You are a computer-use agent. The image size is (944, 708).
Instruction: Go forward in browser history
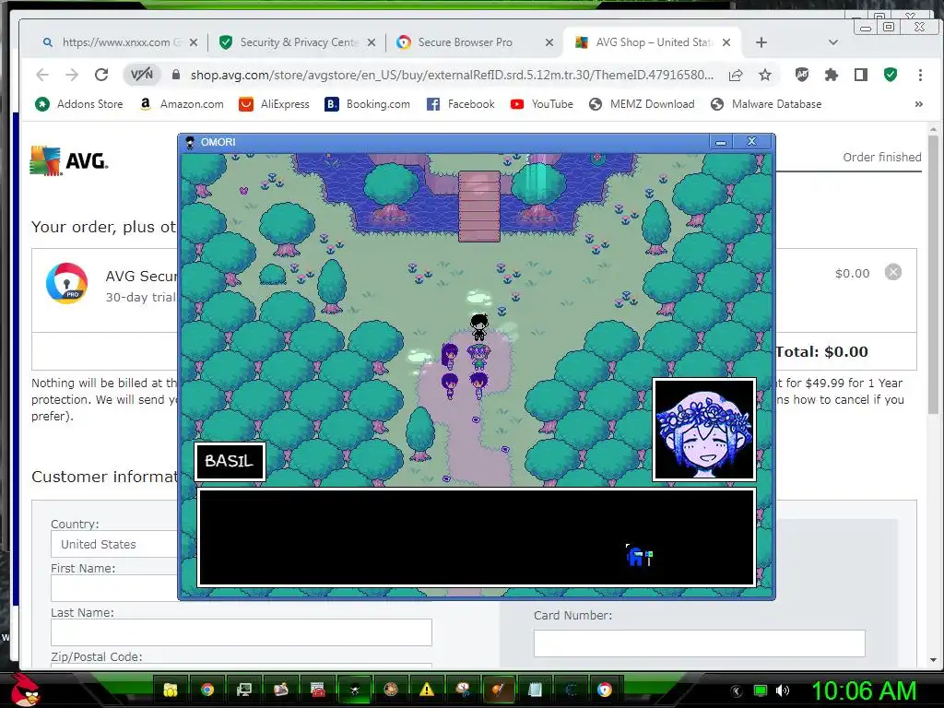pyautogui.click(x=72, y=75)
